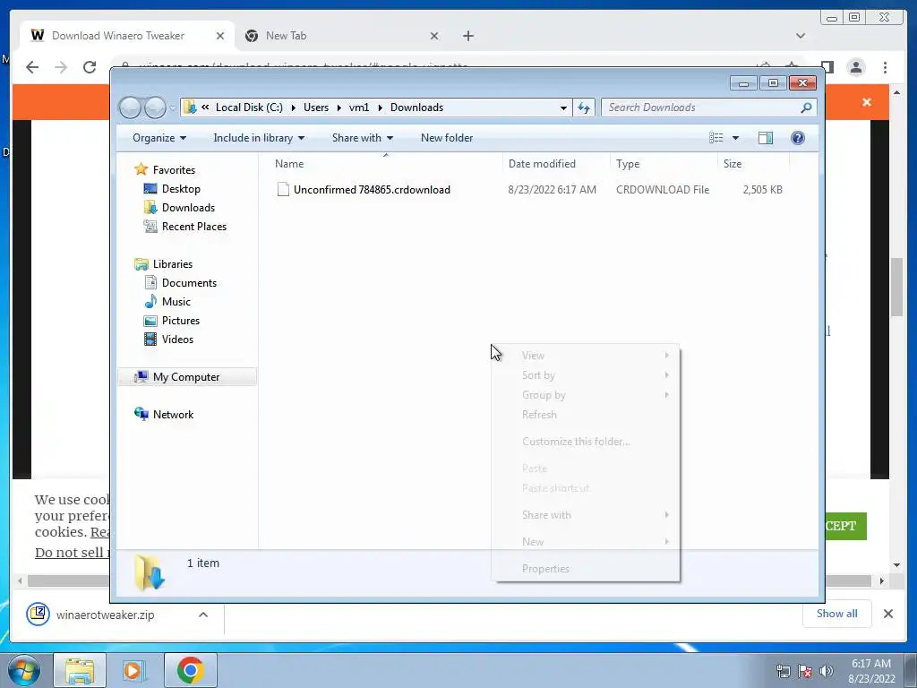Open the Share with dropdown
The height and width of the screenshot is (688, 917).
[x=362, y=138]
